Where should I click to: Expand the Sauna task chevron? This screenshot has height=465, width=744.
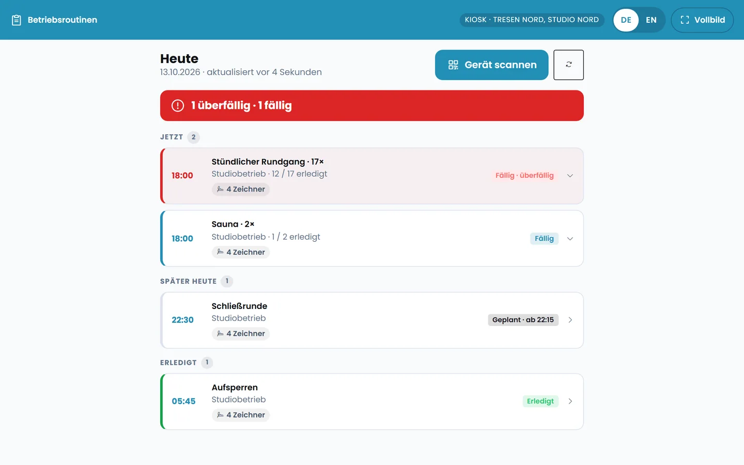(570, 239)
